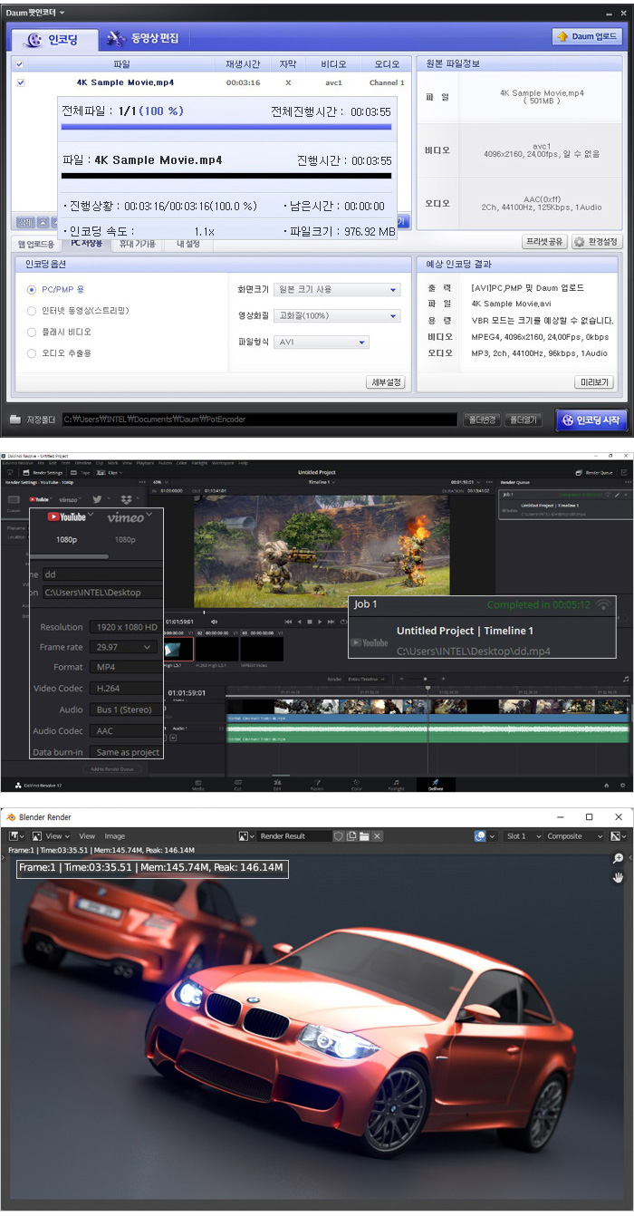The height and width of the screenshot is (1216, 634).
Task: Click the Daum 업로드 button
Action: 587,37
